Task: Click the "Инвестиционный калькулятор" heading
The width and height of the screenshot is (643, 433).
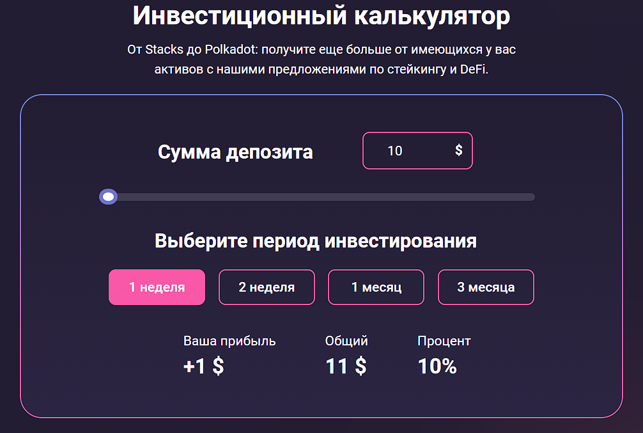Action: 321,17
